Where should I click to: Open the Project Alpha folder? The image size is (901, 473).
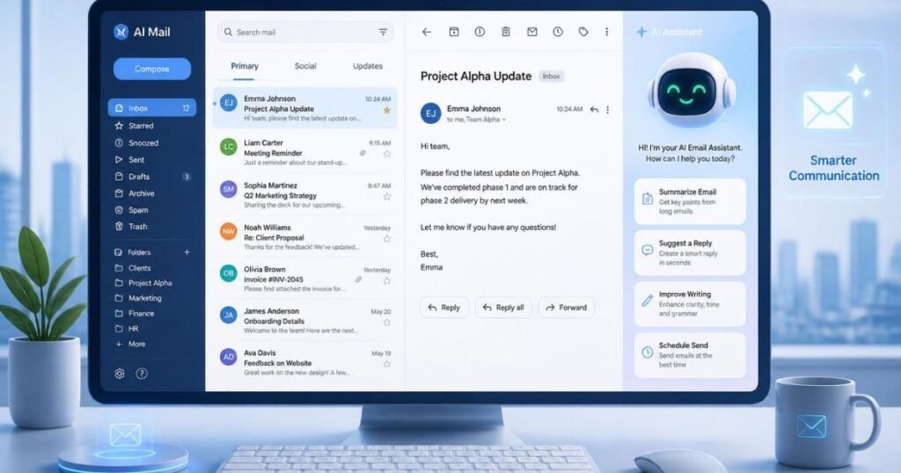pyautogui.click(x=143, y=283)
